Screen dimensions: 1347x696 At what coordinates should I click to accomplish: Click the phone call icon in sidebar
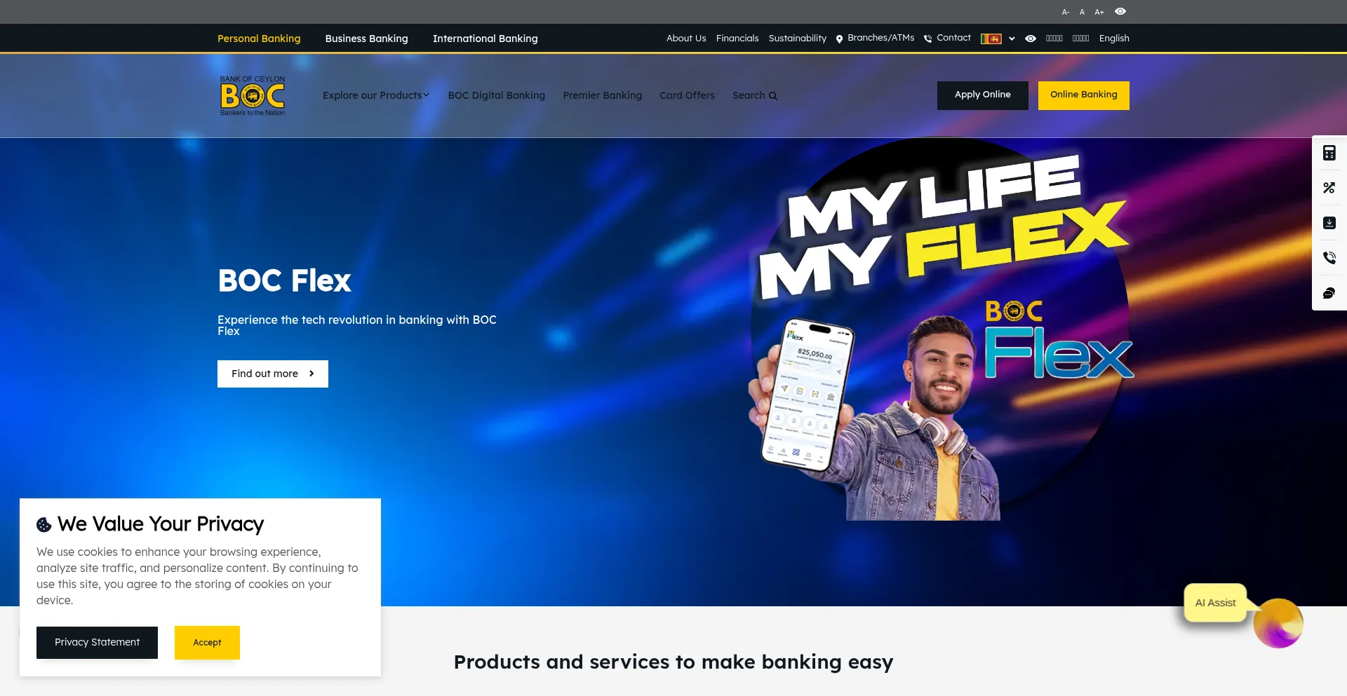(x=1329, y=258)
